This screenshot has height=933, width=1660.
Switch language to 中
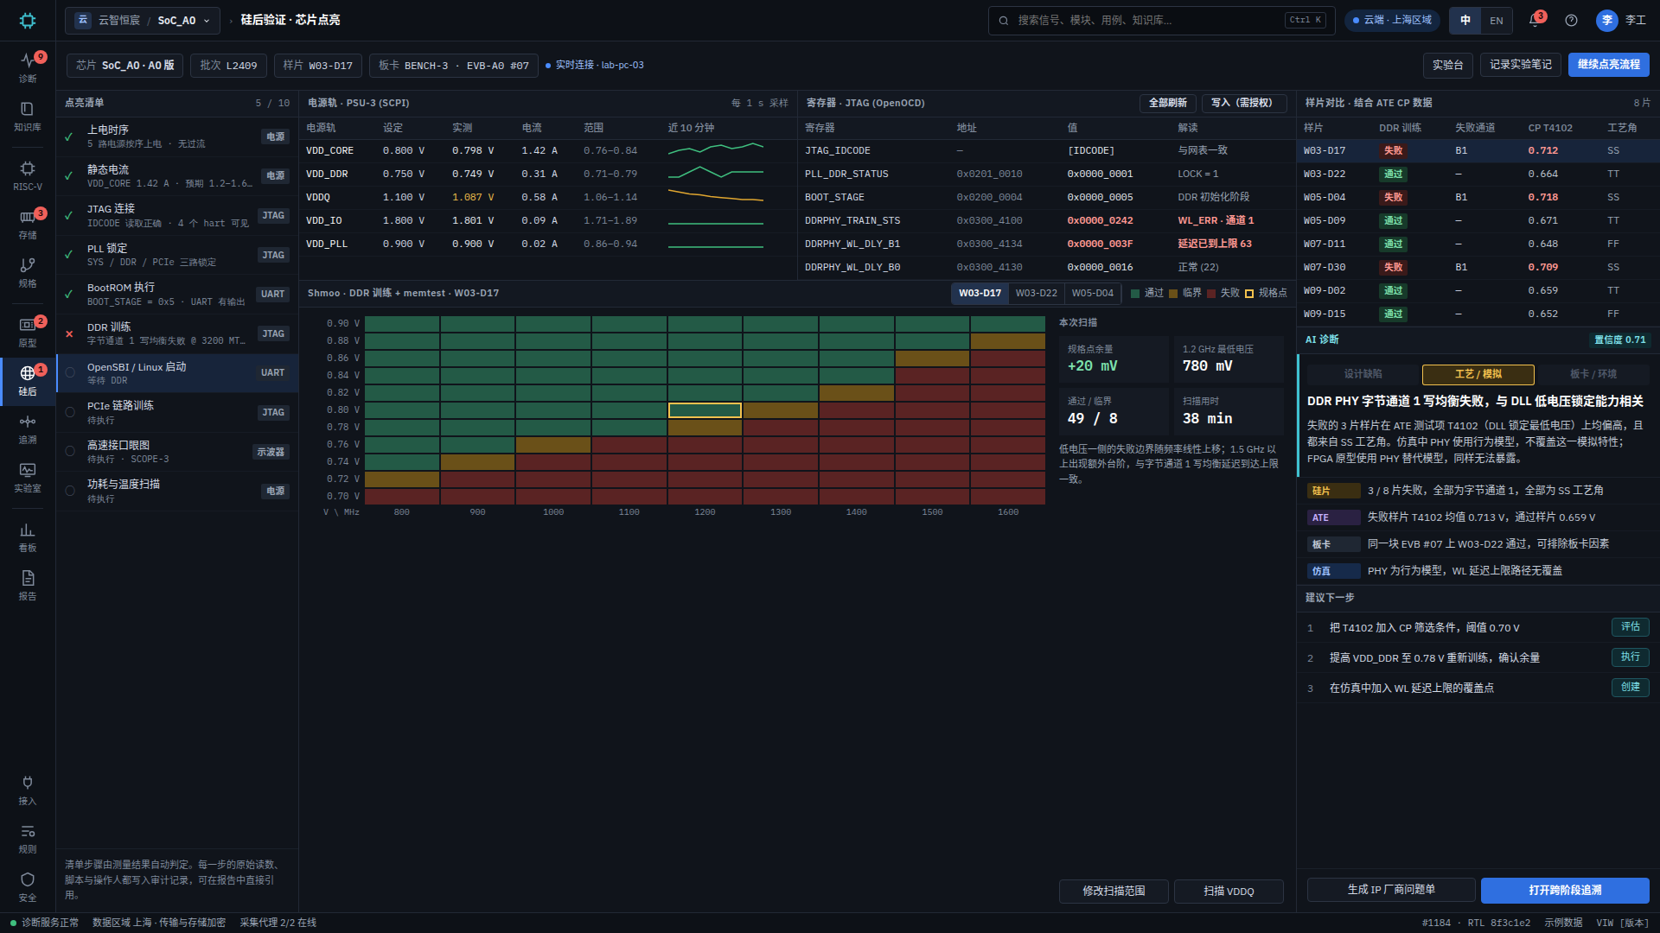click(1465, 20)
